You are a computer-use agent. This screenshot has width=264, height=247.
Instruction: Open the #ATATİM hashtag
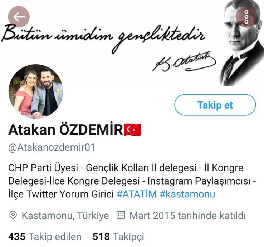[x=137, y=194]
